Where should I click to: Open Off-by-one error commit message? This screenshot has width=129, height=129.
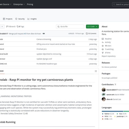pyautogui.click(x=56, y=44)
